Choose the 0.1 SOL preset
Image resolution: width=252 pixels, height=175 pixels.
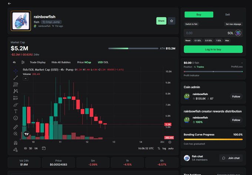coord(198,40)
